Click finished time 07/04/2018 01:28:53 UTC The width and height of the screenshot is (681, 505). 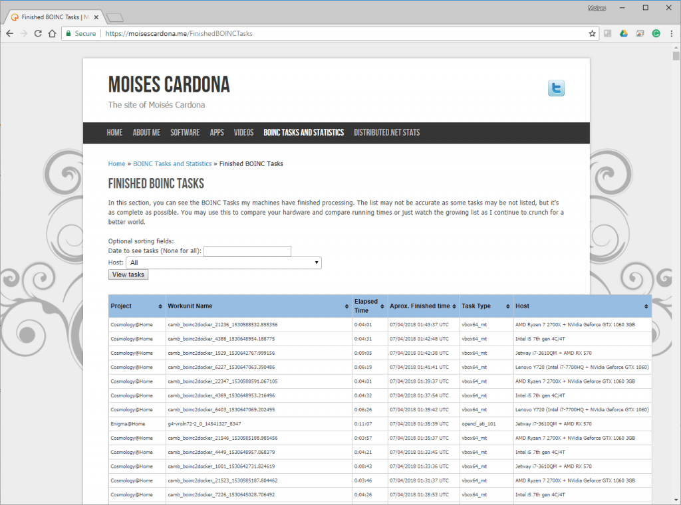(419, 494)
